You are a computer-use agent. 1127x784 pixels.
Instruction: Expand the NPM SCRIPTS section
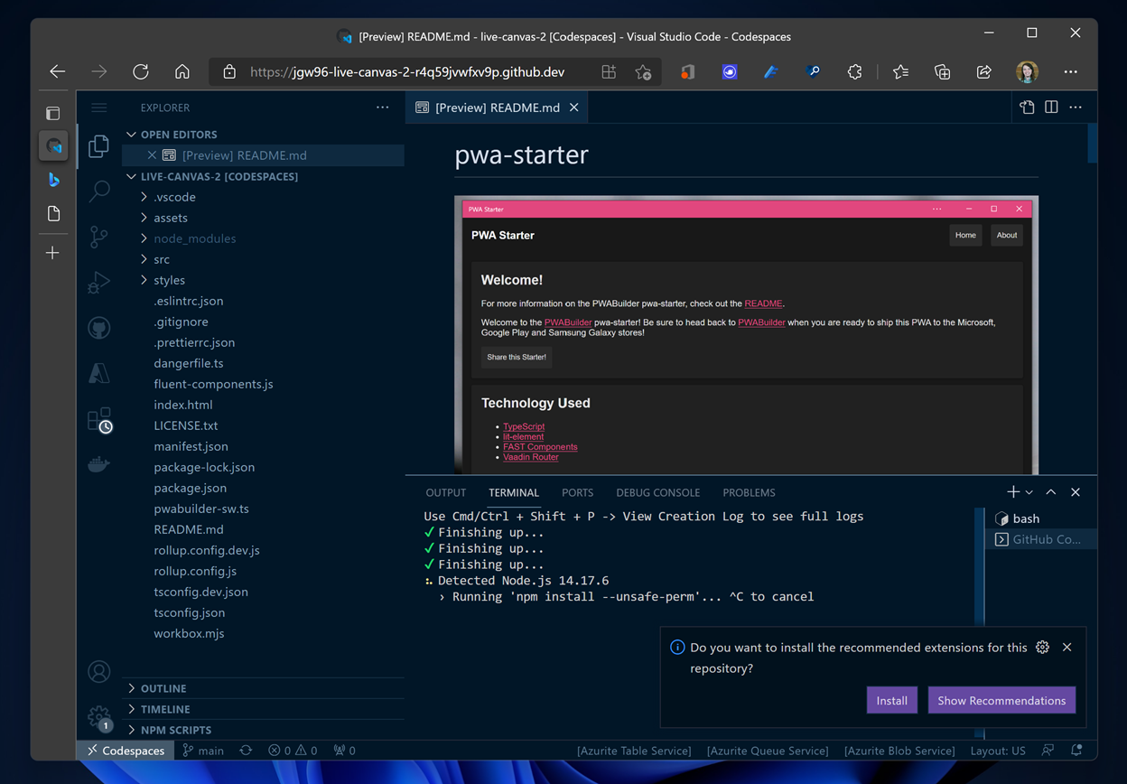point(175,730)
